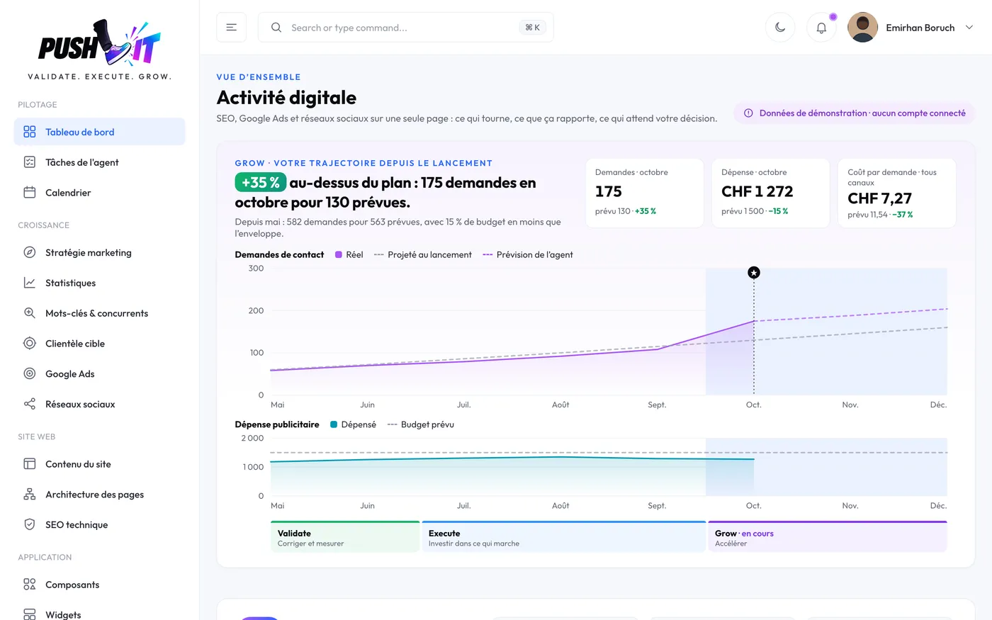992x620 pixels.
Task: Click the search magnifier icon
Action: (x=276, y=28)
